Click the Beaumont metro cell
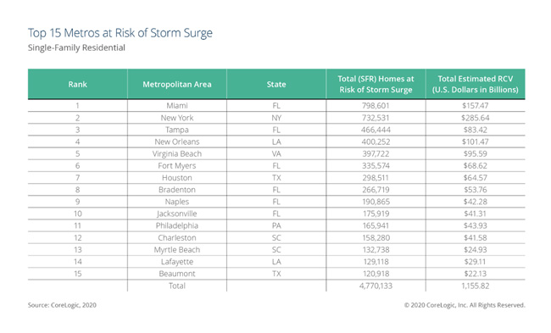551x333 pixels. coord(177,274)
